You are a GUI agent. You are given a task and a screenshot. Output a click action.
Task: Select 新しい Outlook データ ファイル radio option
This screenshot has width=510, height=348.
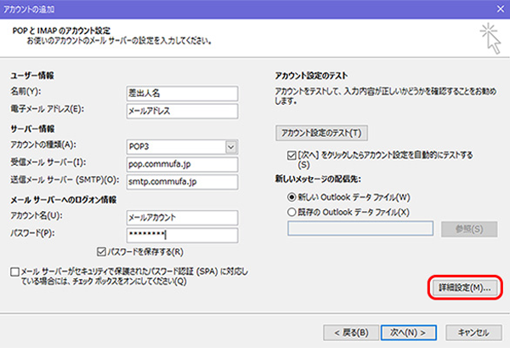(293, 195)
